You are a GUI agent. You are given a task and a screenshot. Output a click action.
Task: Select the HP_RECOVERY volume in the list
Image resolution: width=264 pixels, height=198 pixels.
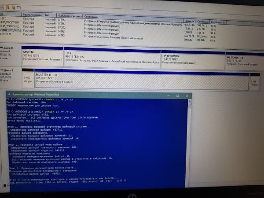tap(11, 22)
